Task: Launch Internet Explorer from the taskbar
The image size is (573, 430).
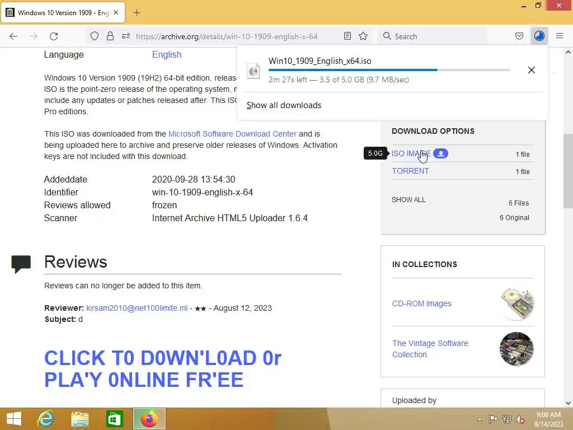Action: click(45, 419)
